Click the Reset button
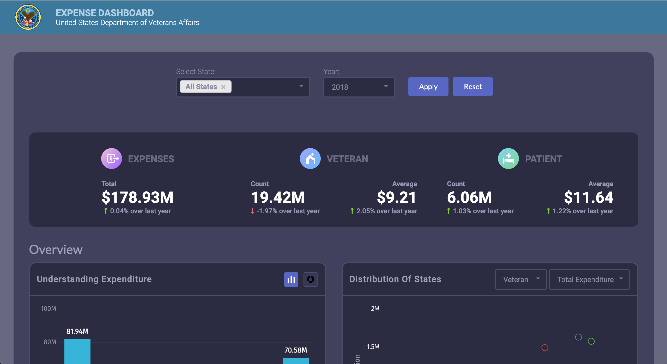Screen dimensions: 667x364 point(472,87)
